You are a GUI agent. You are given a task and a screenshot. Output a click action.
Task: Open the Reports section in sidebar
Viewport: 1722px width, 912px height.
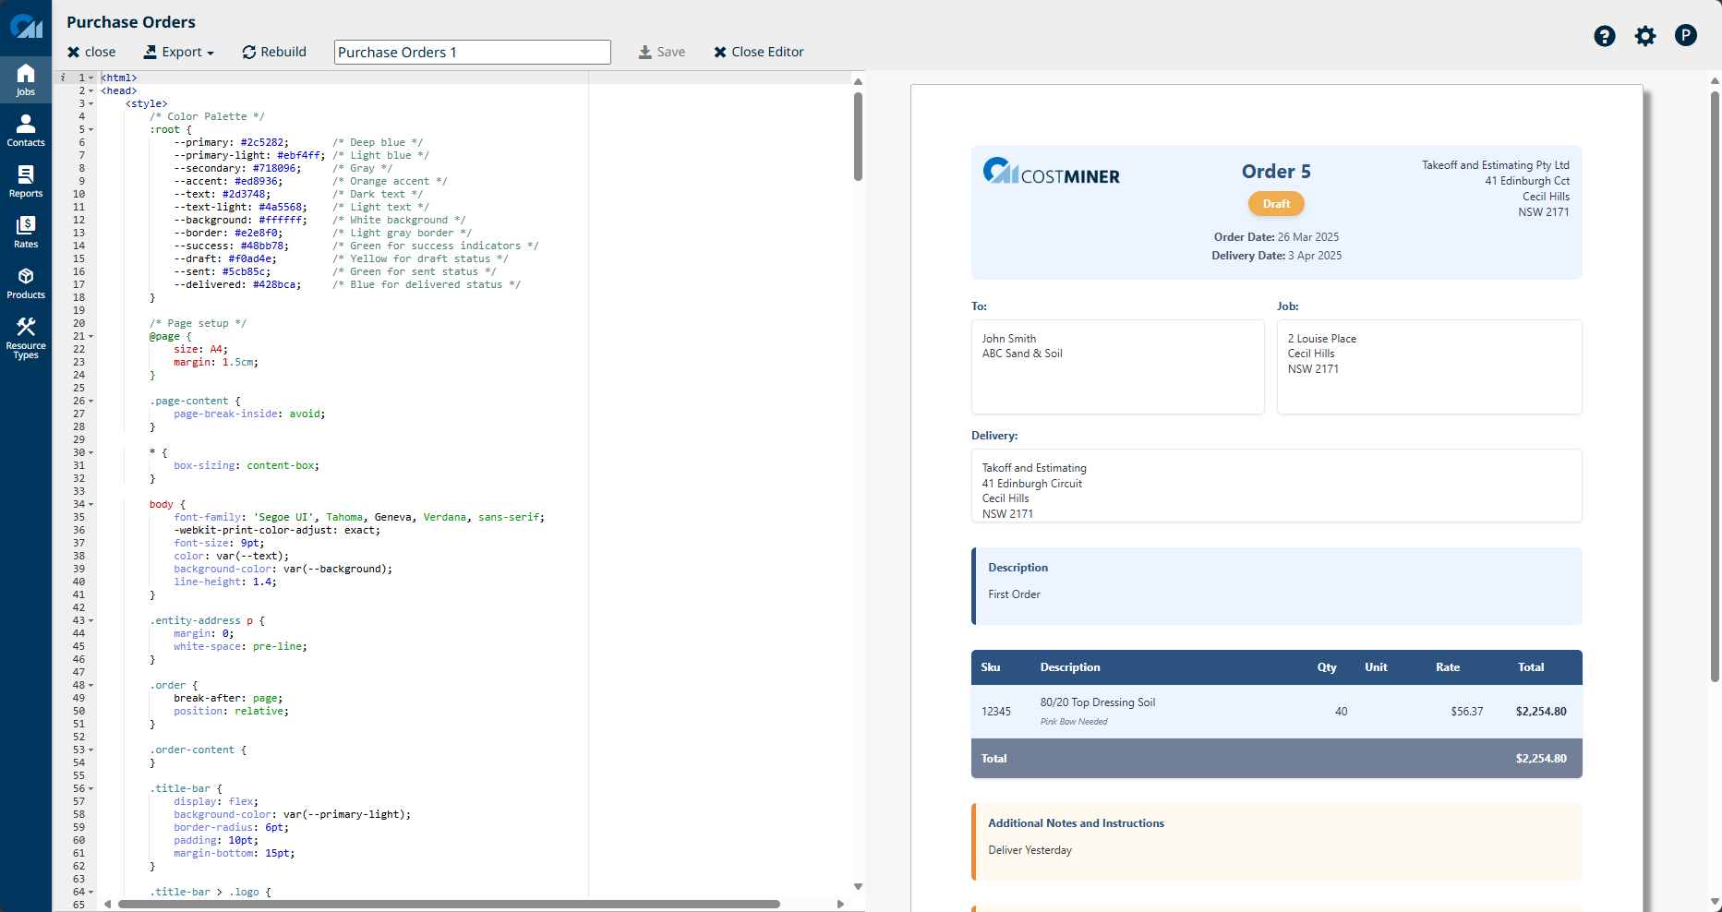(x=26, y=182)
